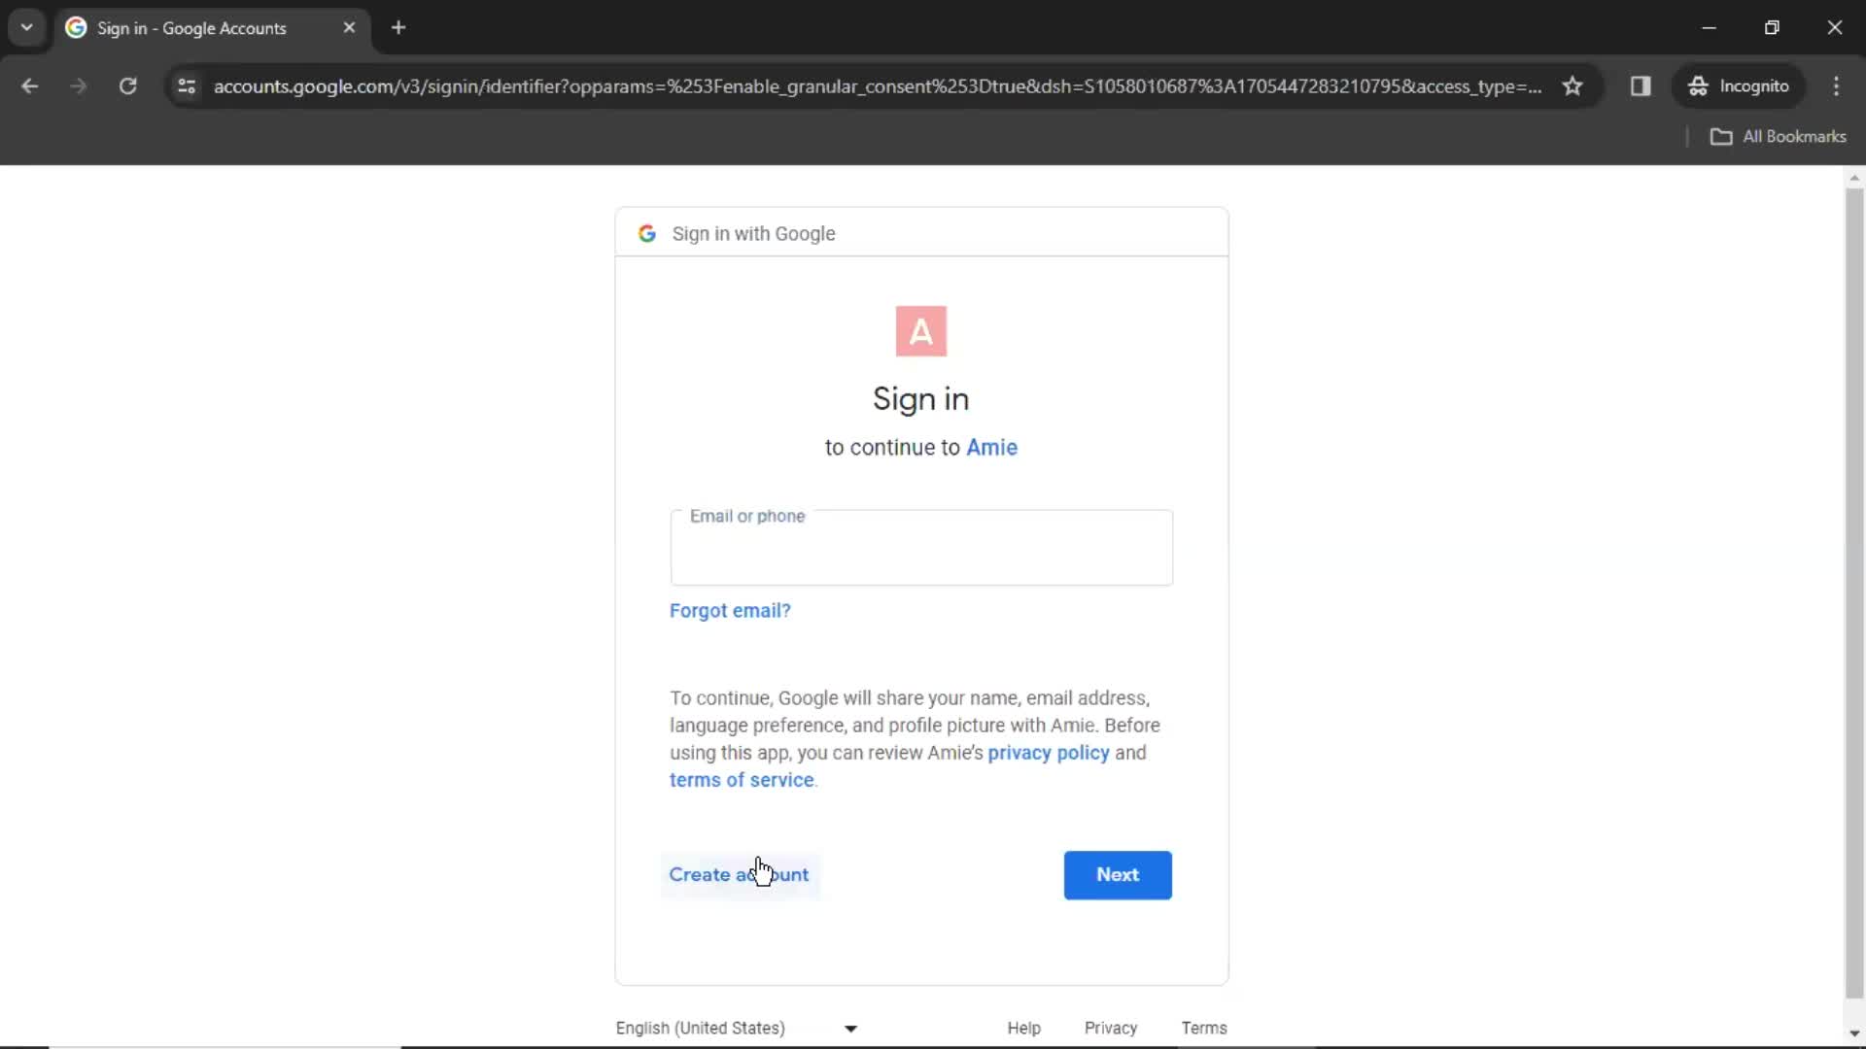Image resolution: width=1866 pixels, height=1049 pixels.
Task: Expand the browser tab list dropdown
Action: coord(25,27)
